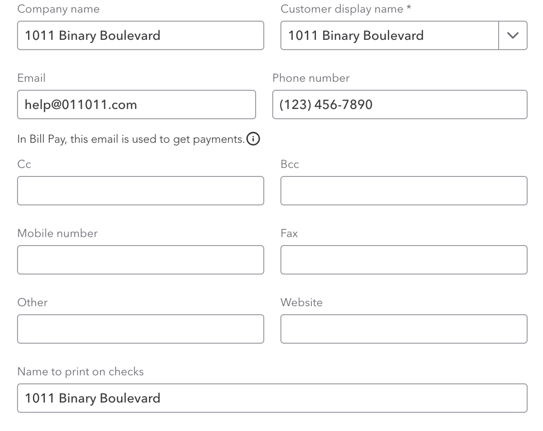Viewport: 543px width, 431px height.
Task: Click the 'Customer display name' label
Action: point(342,9)
